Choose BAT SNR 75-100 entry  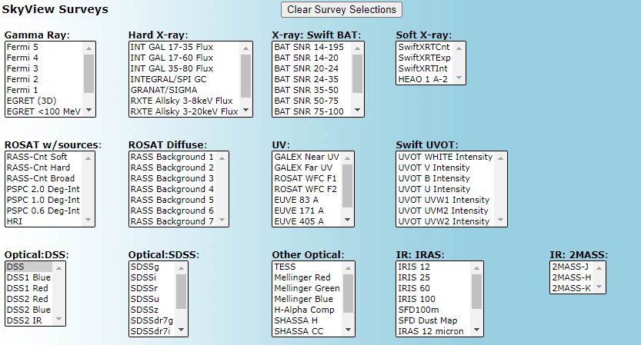[312, 111]
